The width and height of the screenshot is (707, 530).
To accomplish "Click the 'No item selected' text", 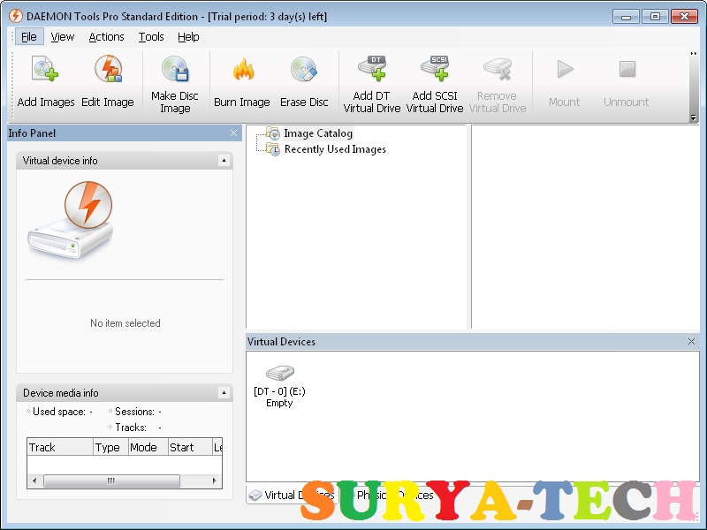I will coord(125,322).
